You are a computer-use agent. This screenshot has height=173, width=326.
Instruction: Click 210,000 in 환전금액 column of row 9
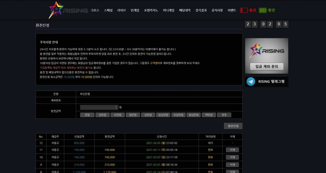click(110, 165)
